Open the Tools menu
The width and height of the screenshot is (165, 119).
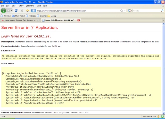[x=39, y=6]
